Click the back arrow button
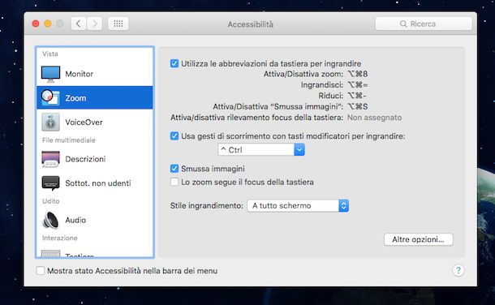This screenshot has height=305, width=495. pyautogui.click(x=79, y=24)
